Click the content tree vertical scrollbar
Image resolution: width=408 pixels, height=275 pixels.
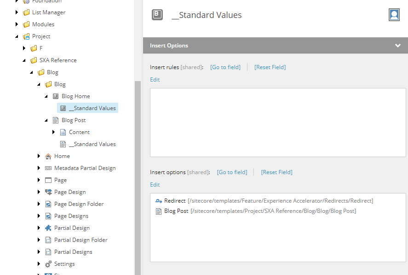point(138,177)
